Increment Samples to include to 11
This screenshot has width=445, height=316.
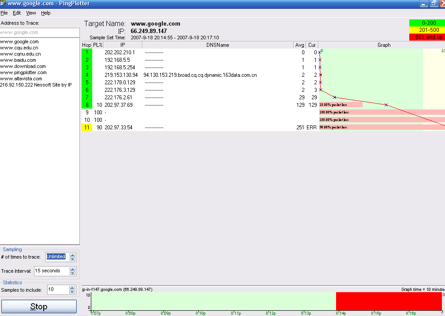pyautogui.click(x=73, y=288)
